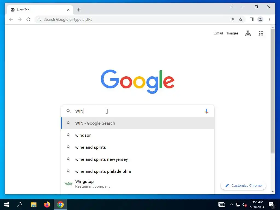Open the Chrome profile avatar
Viewport: 280px width, 210px height.
[x=260, y=19]
